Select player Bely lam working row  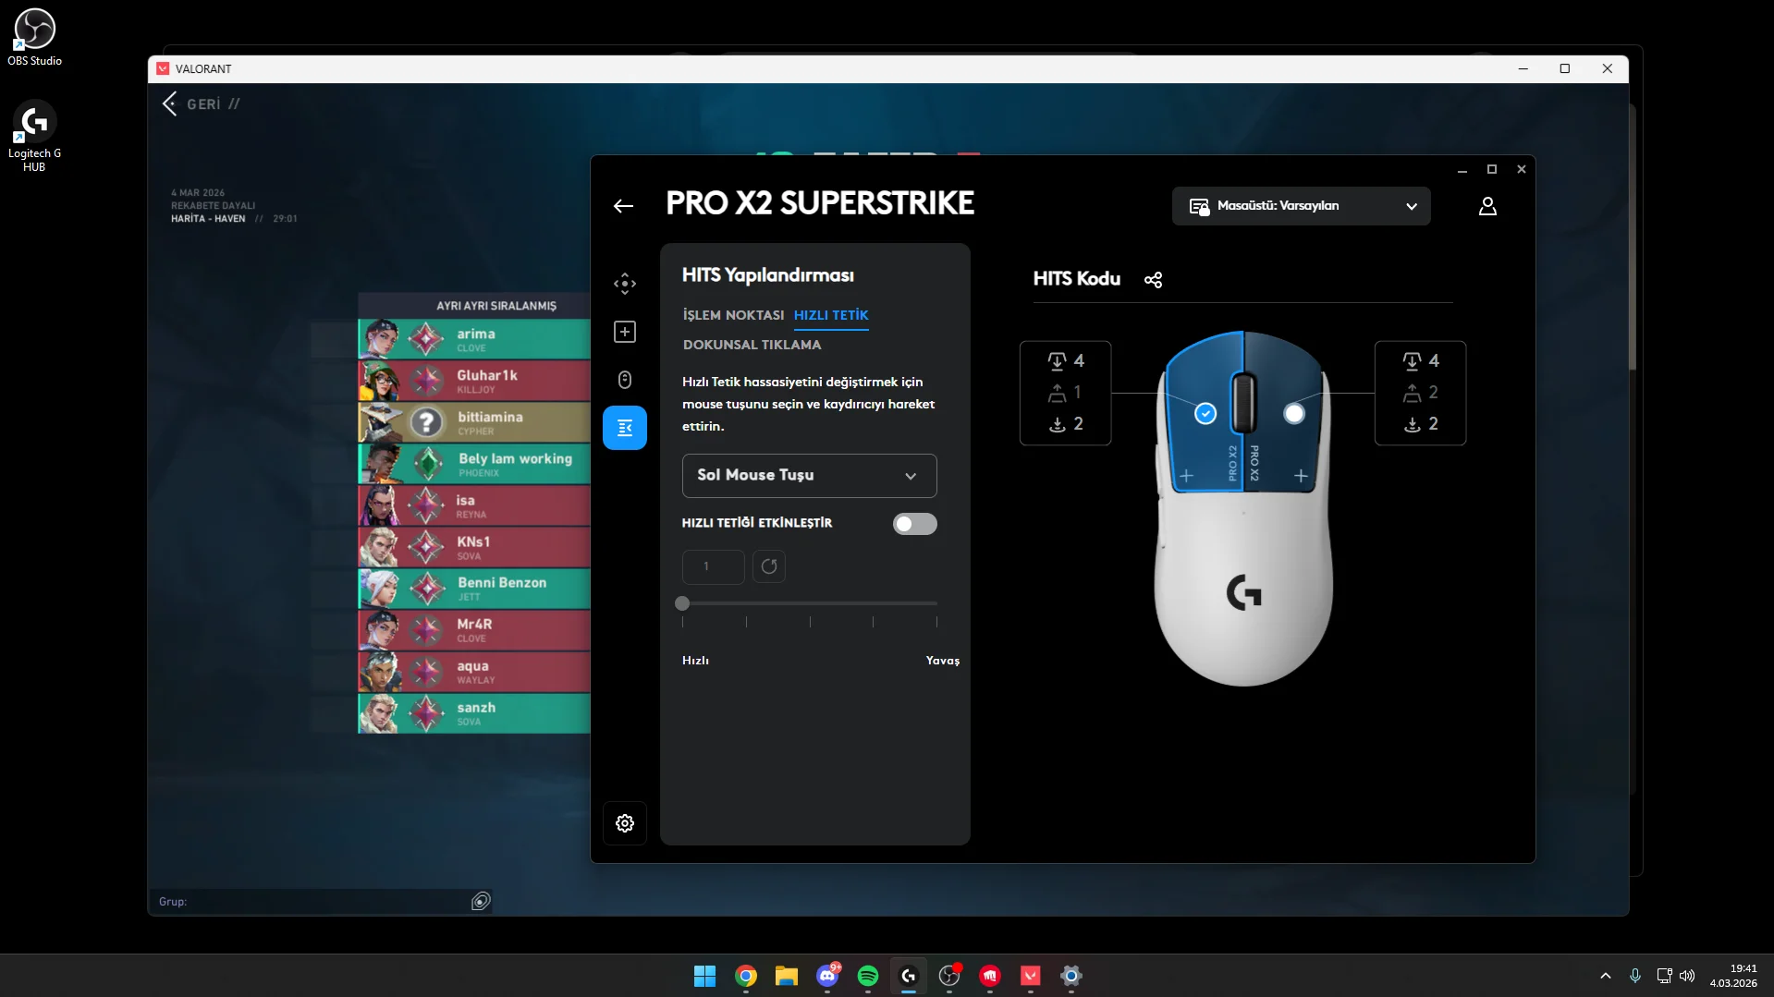point(474,464)
